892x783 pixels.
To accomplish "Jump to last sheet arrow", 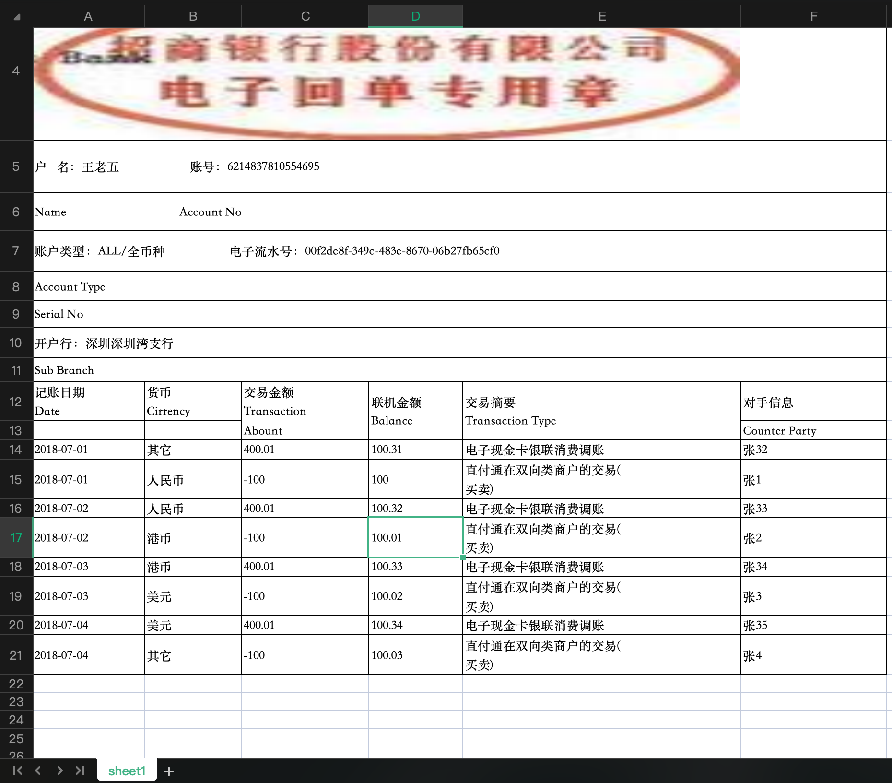I will coord(80,771).
